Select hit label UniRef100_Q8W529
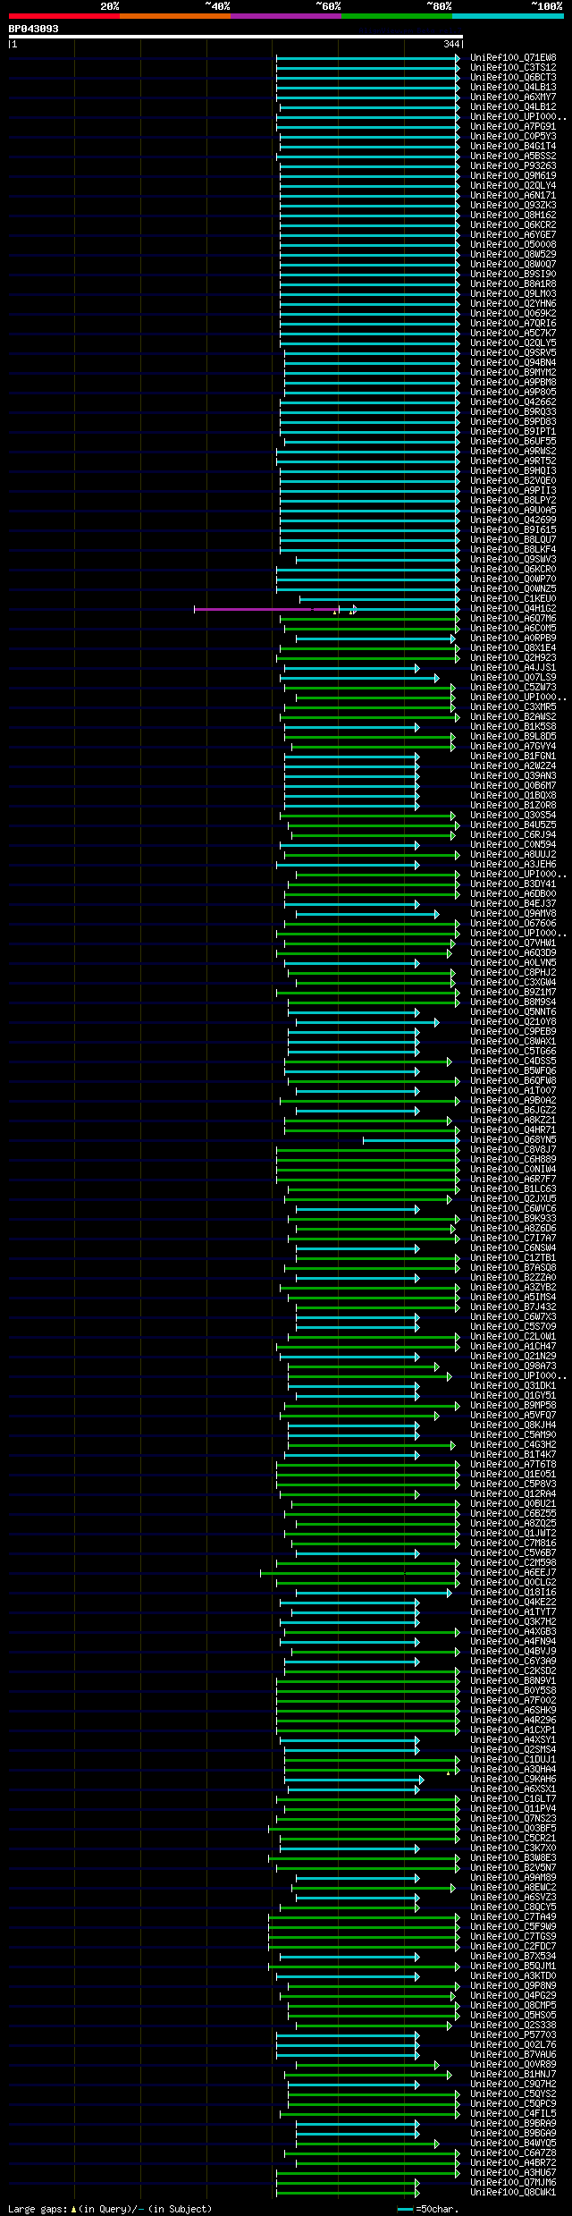The height and width of the screenshot is (2216, 572). pyautogui.click(x=513, y=255)
